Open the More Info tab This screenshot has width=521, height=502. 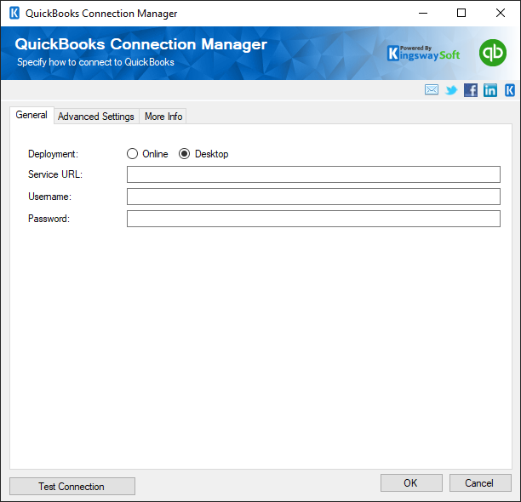pos(163,117)
